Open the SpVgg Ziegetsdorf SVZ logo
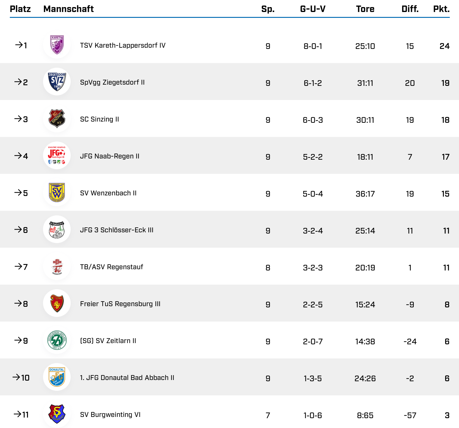The height and width of the screenshot is (428, 459). [57, 82]
